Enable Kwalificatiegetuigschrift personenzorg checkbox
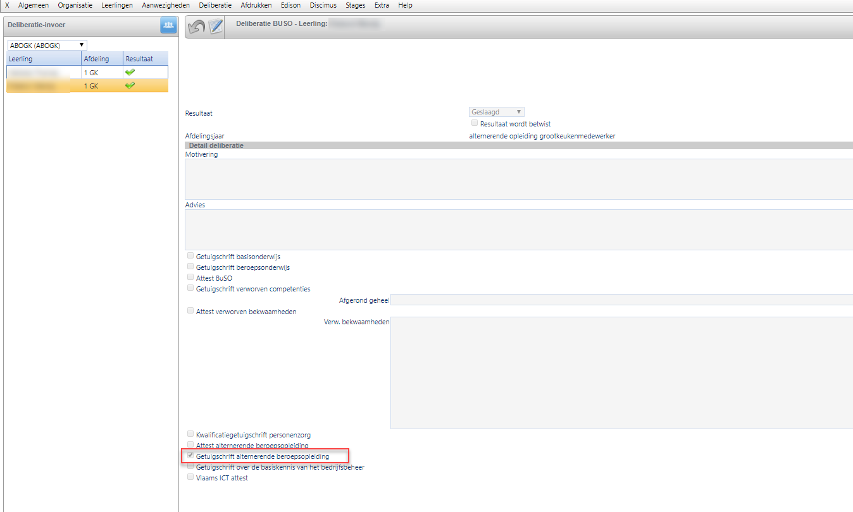This screenshot has width=853, height=512. click(190, 434)
